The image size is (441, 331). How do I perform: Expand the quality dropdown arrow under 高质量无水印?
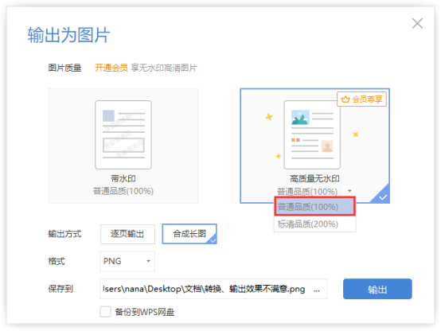tap(349, 191)
